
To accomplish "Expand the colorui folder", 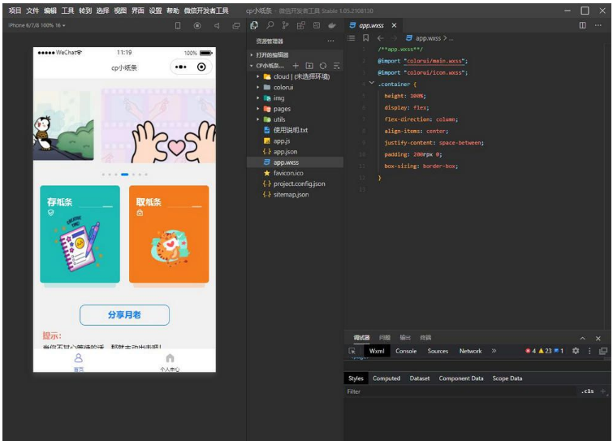I will pyautogui.click(x=283, y=87).
